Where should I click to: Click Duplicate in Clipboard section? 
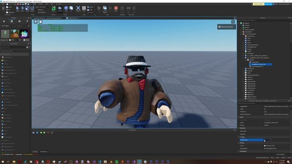10,12
